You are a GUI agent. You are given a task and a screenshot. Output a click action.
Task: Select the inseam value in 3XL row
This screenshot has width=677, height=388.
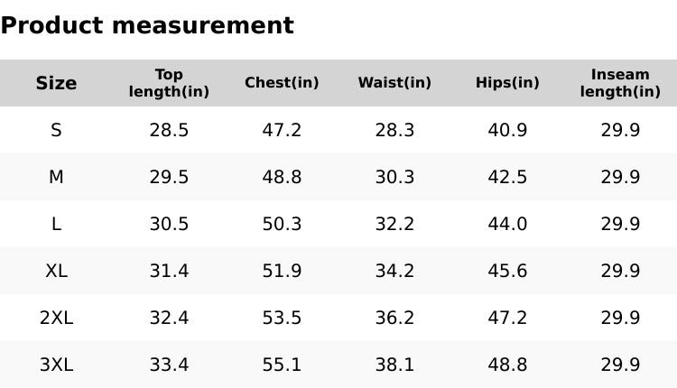620,365
